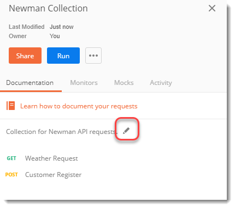Click the pencil edit description icon
235x208 pixels.
coord(126,131)
